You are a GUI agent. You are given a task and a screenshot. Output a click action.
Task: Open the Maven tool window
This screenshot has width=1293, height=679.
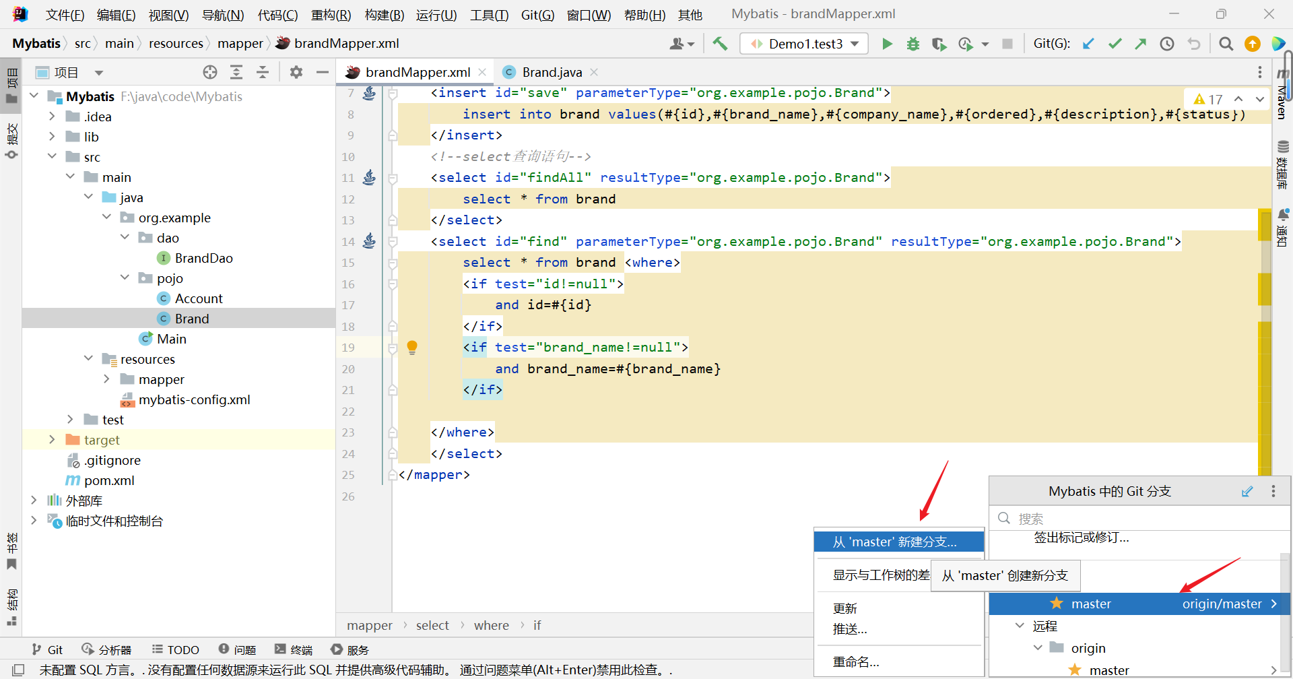(x=1282, y=94)
